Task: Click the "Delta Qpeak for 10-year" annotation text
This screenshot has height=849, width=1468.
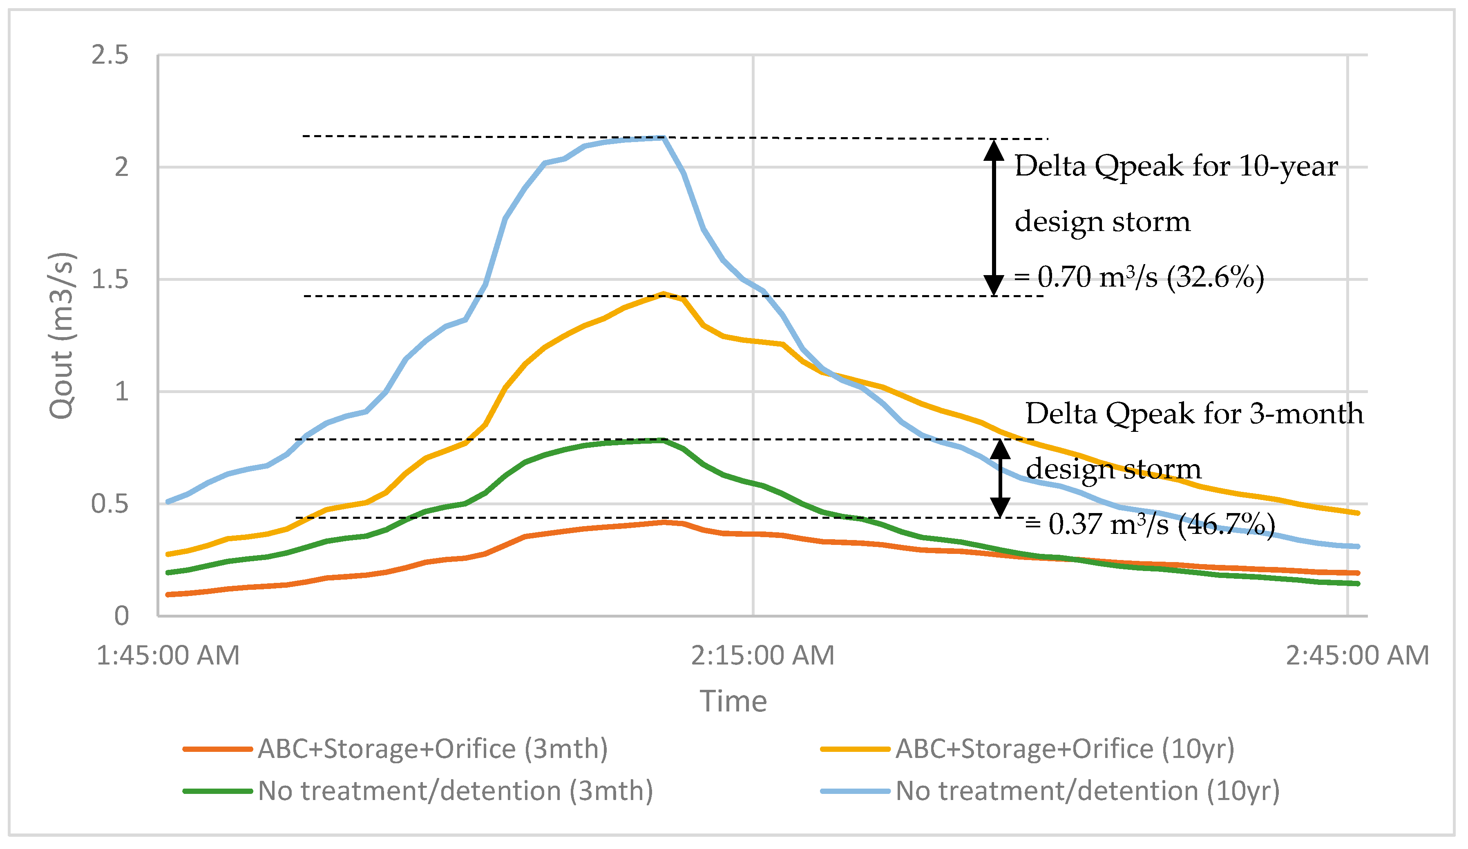Action: tap(1176, 167)
